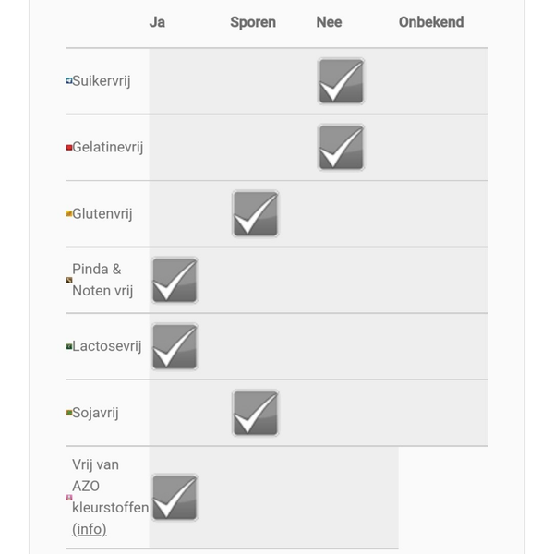Click the Lactosevrij row label
The width and height of the screenshot is (554, 554).
[x=107, y=346]
